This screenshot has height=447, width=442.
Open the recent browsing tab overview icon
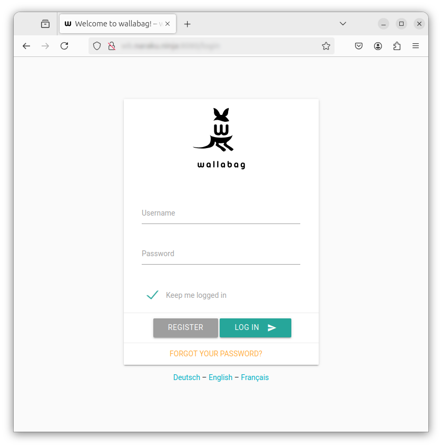click(x=45, y=24)
